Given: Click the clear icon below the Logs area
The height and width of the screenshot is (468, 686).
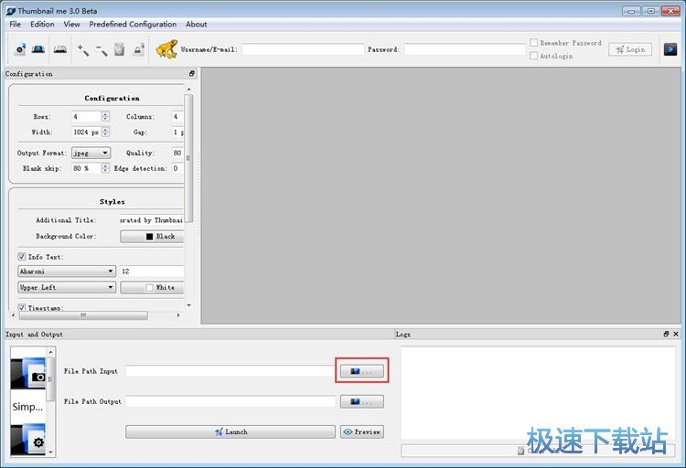Looking at the screenshot, I should [x=520, y=451].
